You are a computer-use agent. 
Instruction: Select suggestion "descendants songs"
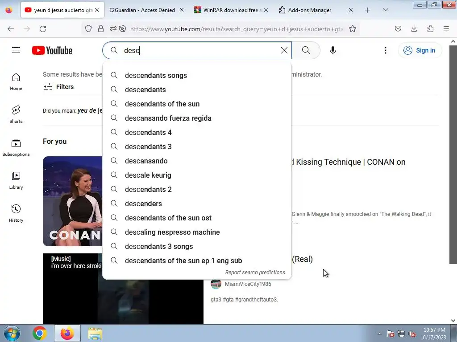[x=197, y=75]
